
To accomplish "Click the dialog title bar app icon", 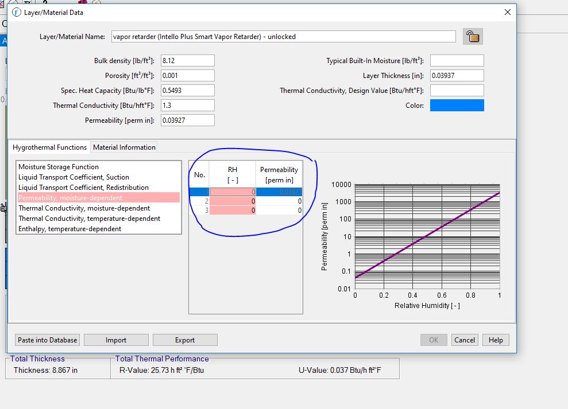I will tap(16, 12).
